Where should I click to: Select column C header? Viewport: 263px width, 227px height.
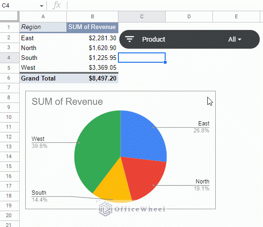142,16
